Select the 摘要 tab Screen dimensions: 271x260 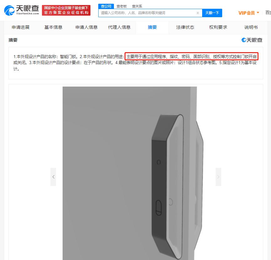152,27
